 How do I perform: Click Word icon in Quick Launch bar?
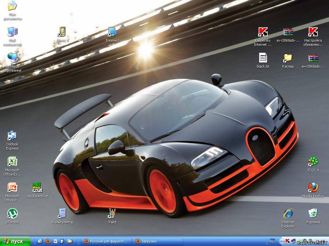click(x=55, y=241)
